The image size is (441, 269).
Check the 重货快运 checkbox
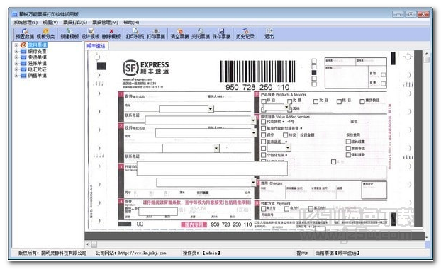coord(362,101)
